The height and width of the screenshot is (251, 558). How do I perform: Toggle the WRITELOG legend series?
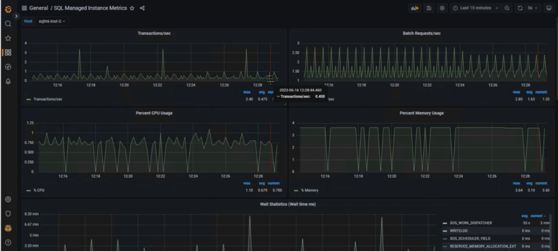459,231
